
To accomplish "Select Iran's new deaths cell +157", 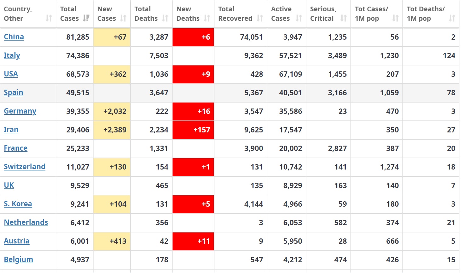I will pos(193,130).
